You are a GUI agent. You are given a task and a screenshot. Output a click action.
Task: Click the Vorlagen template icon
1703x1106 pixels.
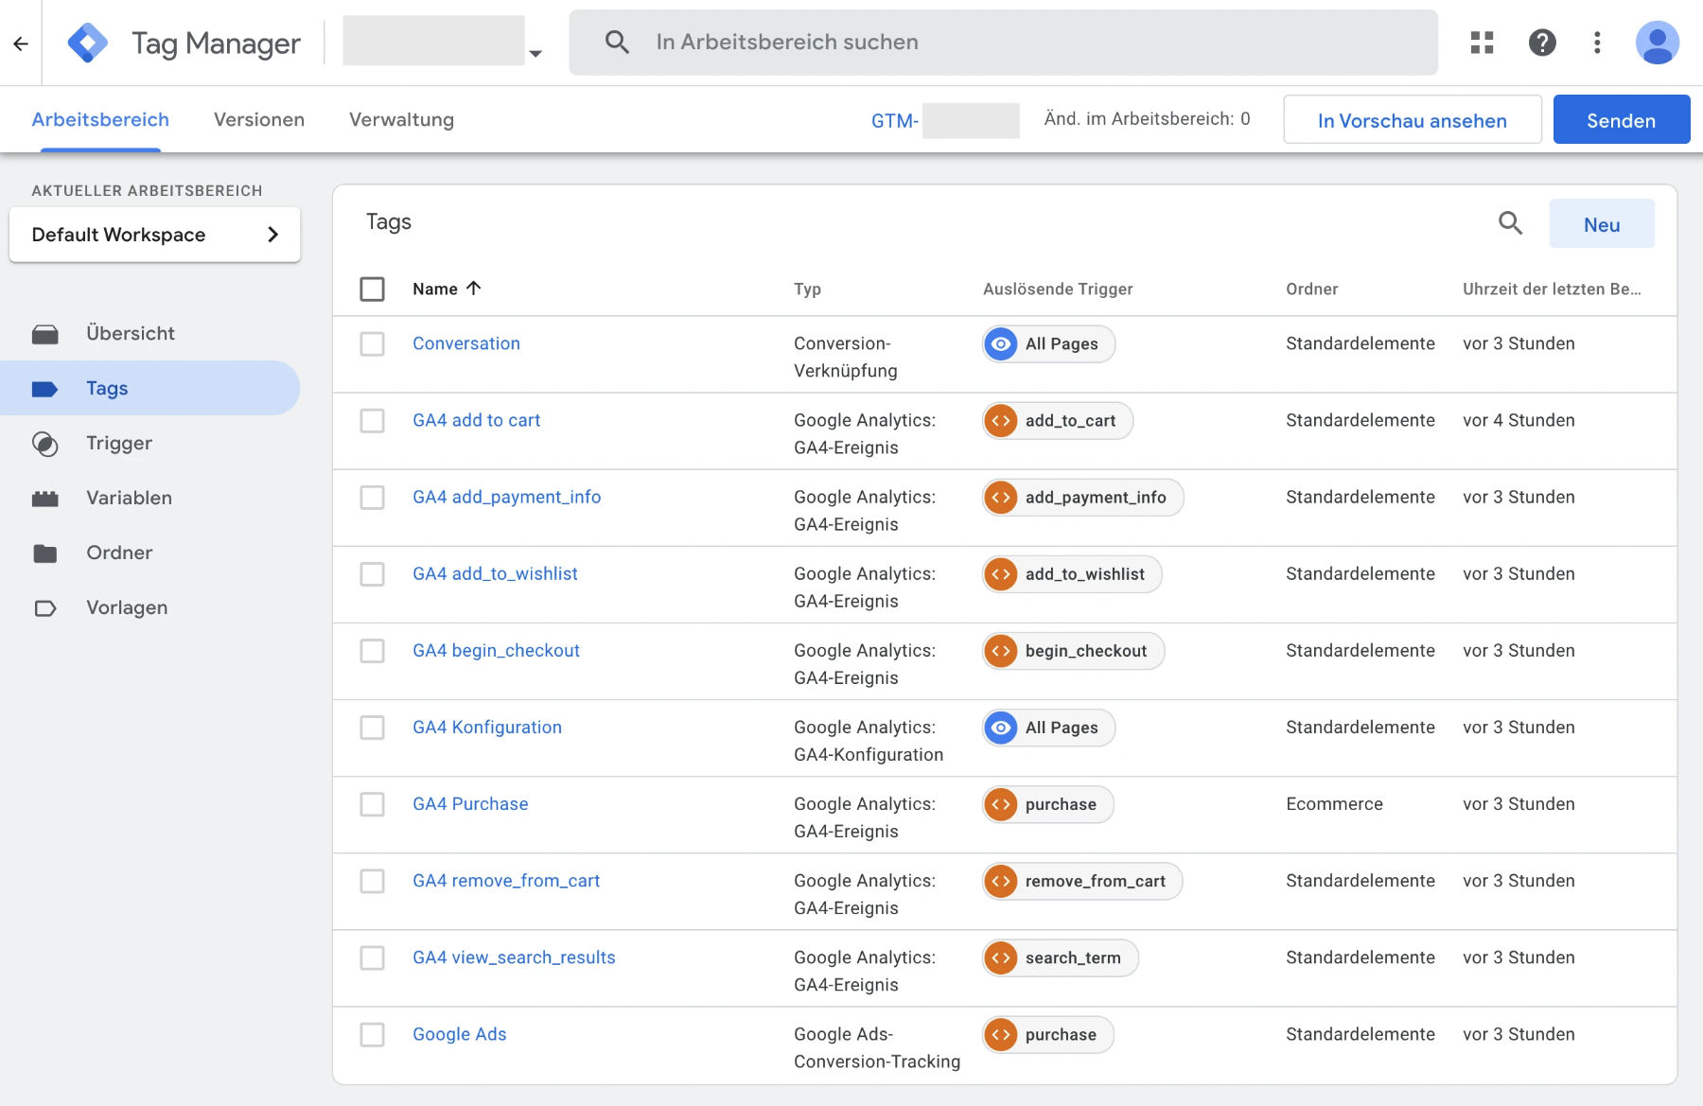click(x=45, y=608)
